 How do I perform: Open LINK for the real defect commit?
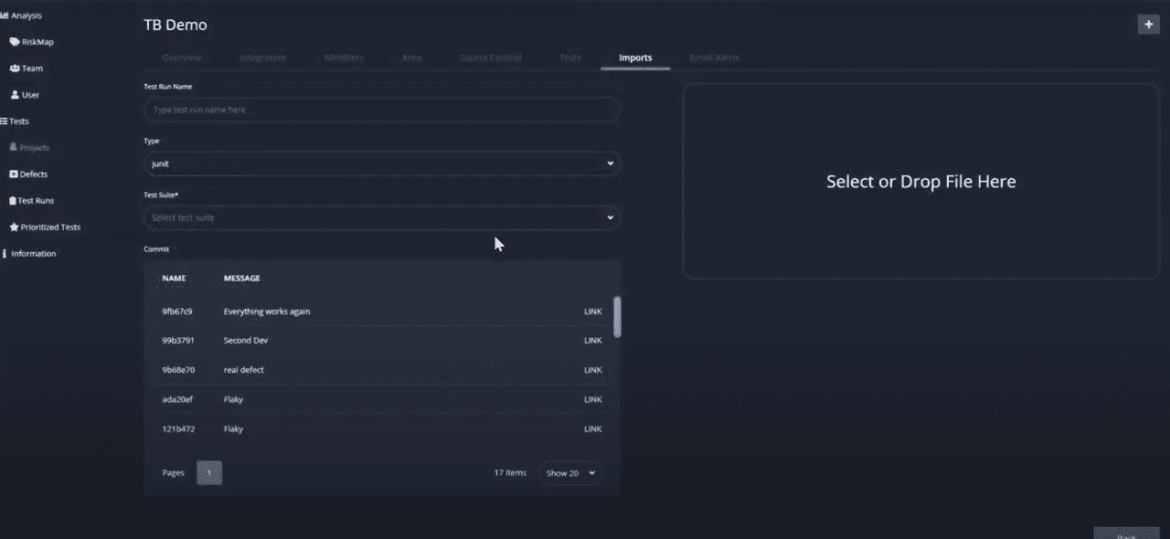[x=592, y=370]
